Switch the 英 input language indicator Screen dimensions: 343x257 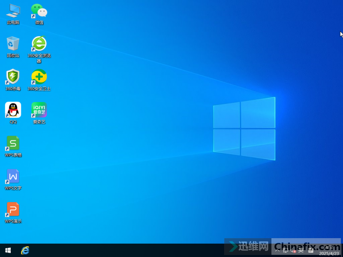tap(301, 251)
